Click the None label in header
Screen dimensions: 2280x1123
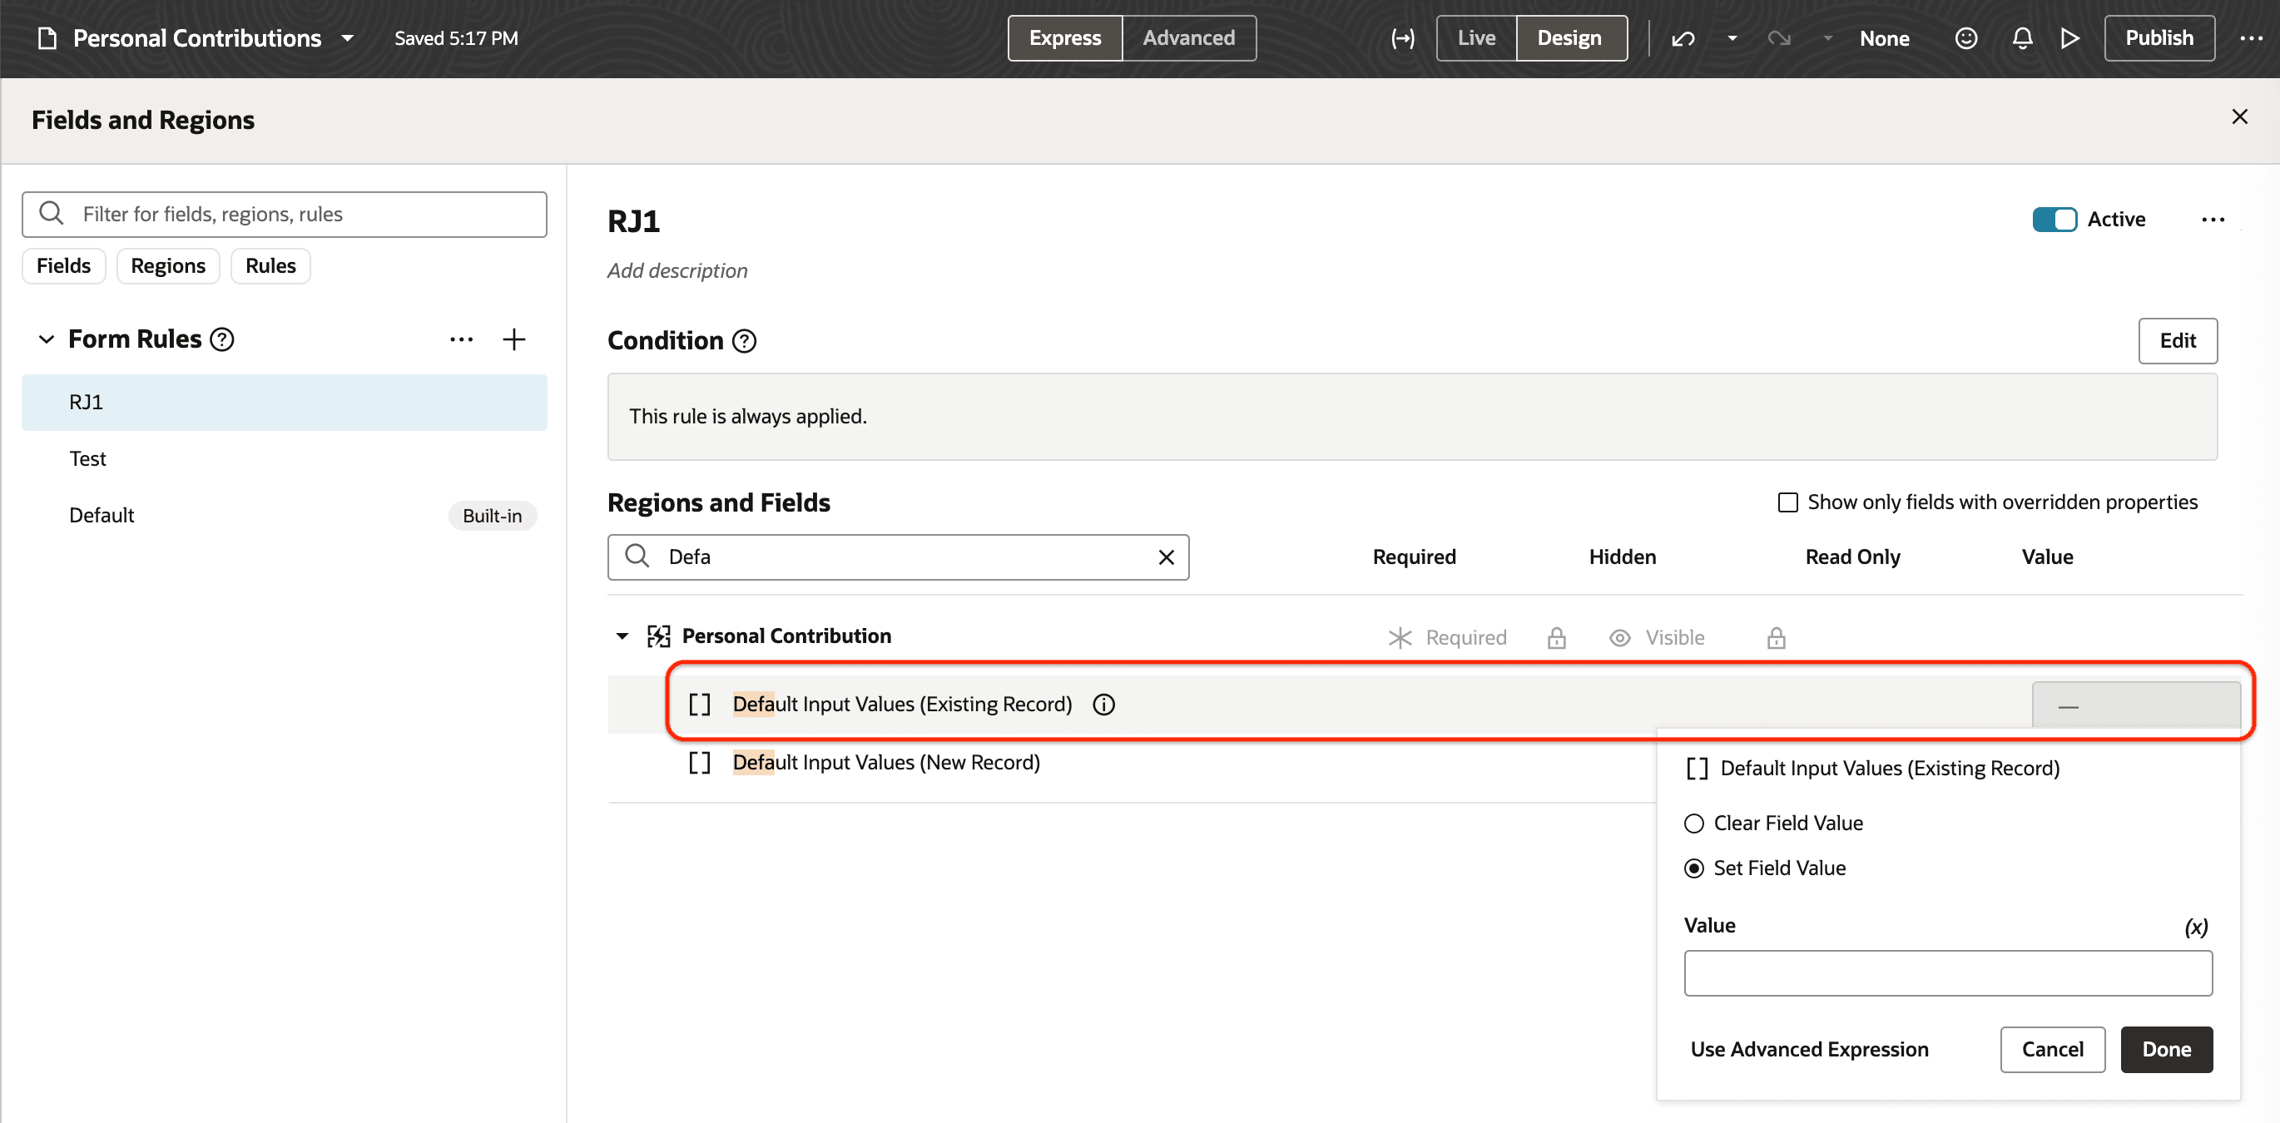point(1885,38)
